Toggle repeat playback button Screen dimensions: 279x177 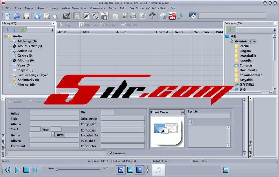point(121,170)
